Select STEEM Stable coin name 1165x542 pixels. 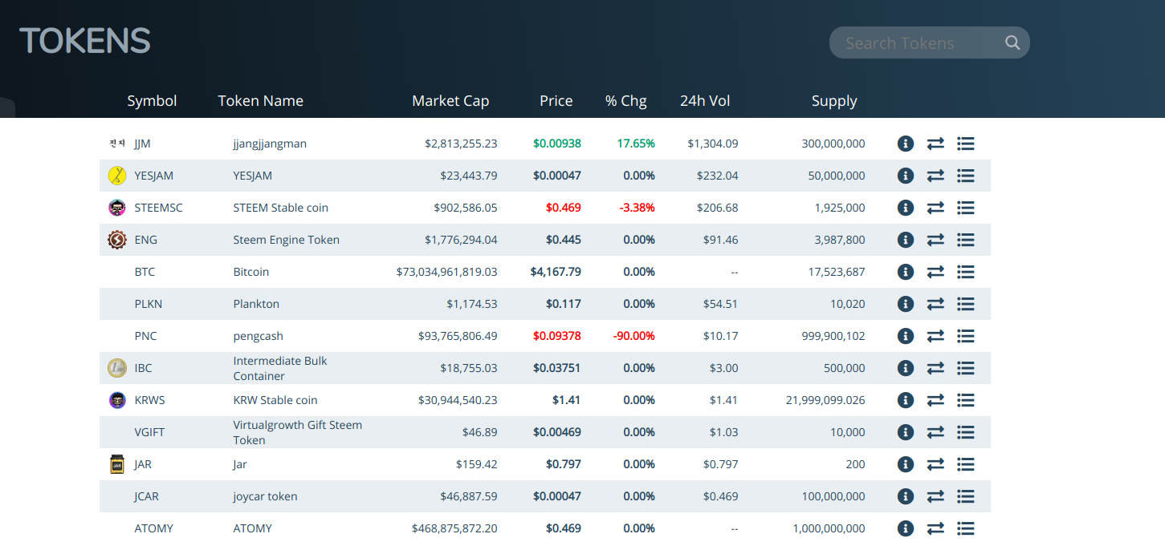tap(281, 208)
